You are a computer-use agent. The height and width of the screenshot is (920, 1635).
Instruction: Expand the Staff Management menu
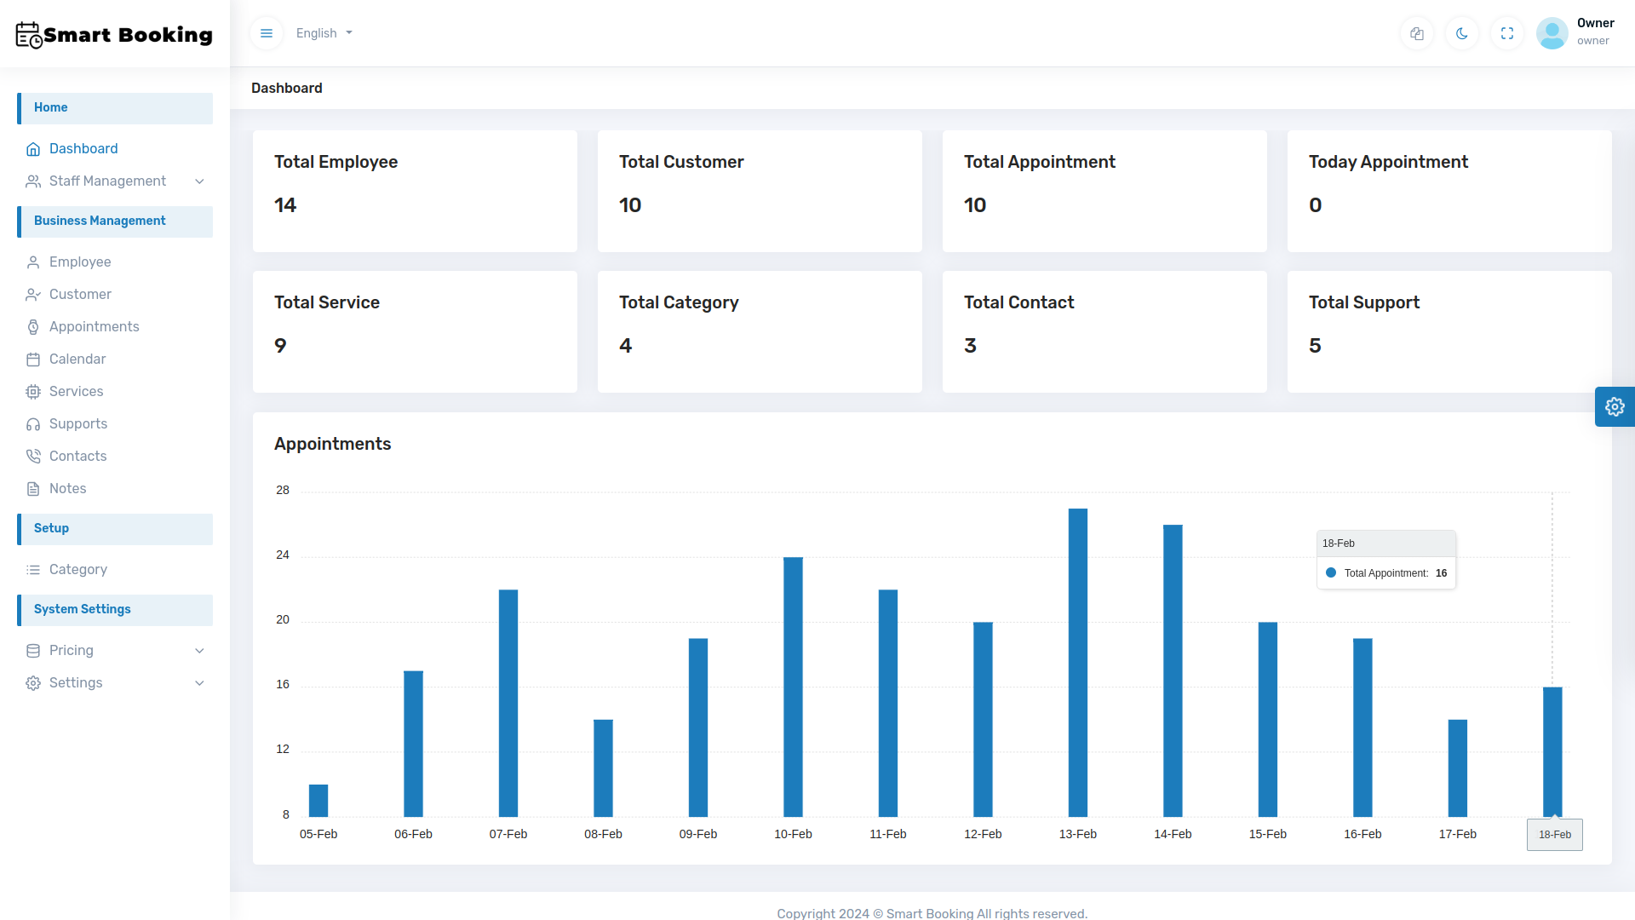115,181
